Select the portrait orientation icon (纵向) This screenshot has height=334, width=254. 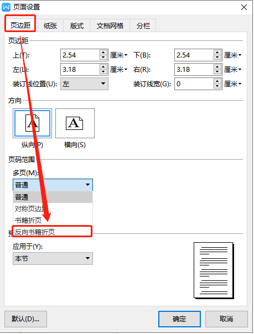pyautogui.click(x=33, y=123)
